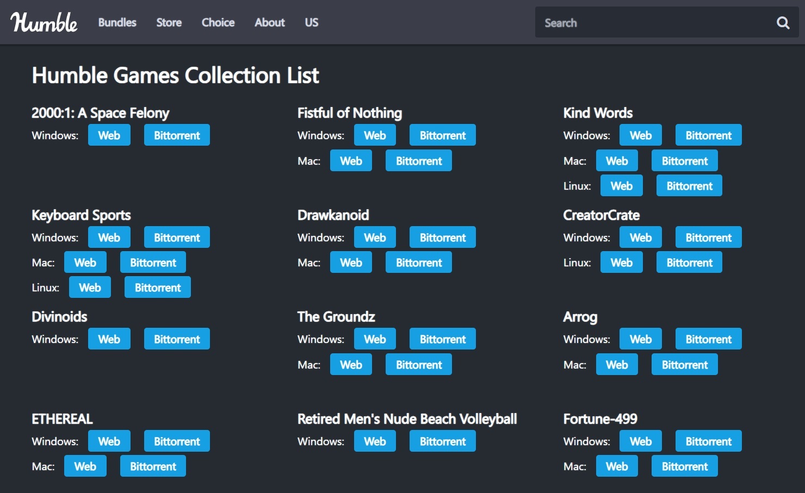This screenshot has height=493, width=805.
Task: Click the 'Fortune-499' game title
Action: point(600,419)
